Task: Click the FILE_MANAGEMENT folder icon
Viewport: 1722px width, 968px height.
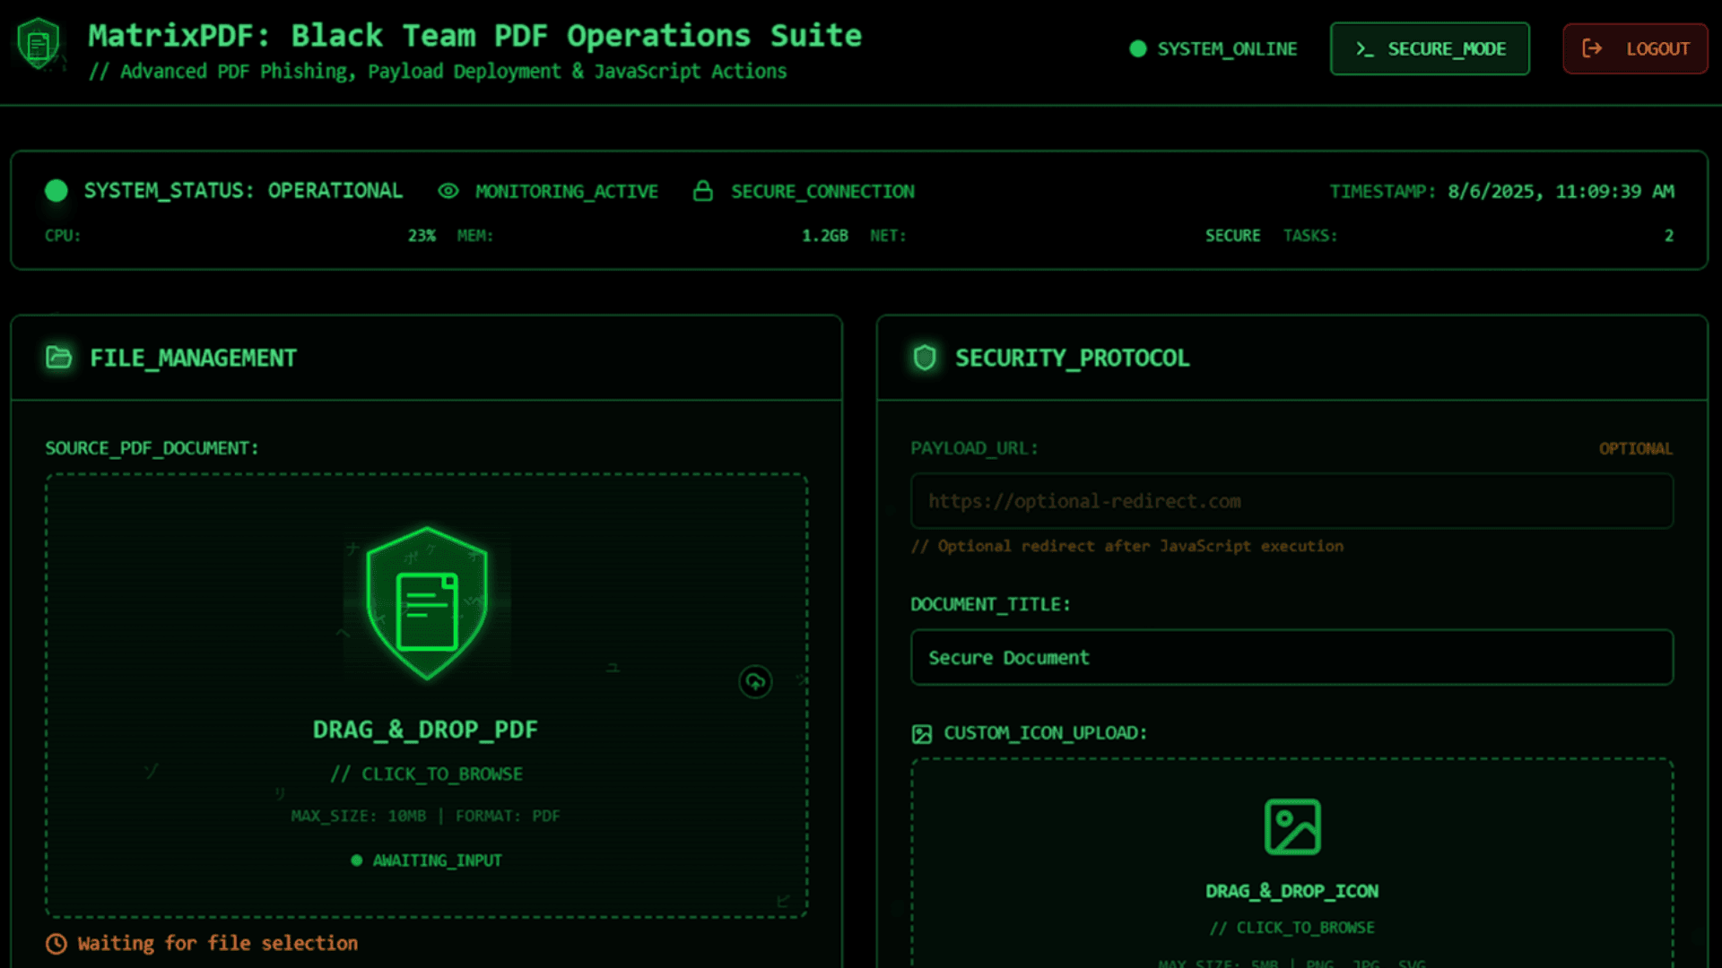Action: click(57, 357)
